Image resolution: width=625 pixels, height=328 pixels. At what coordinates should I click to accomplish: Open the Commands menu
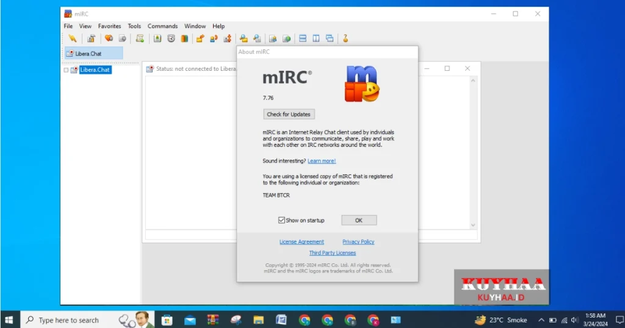pos(162,26)
